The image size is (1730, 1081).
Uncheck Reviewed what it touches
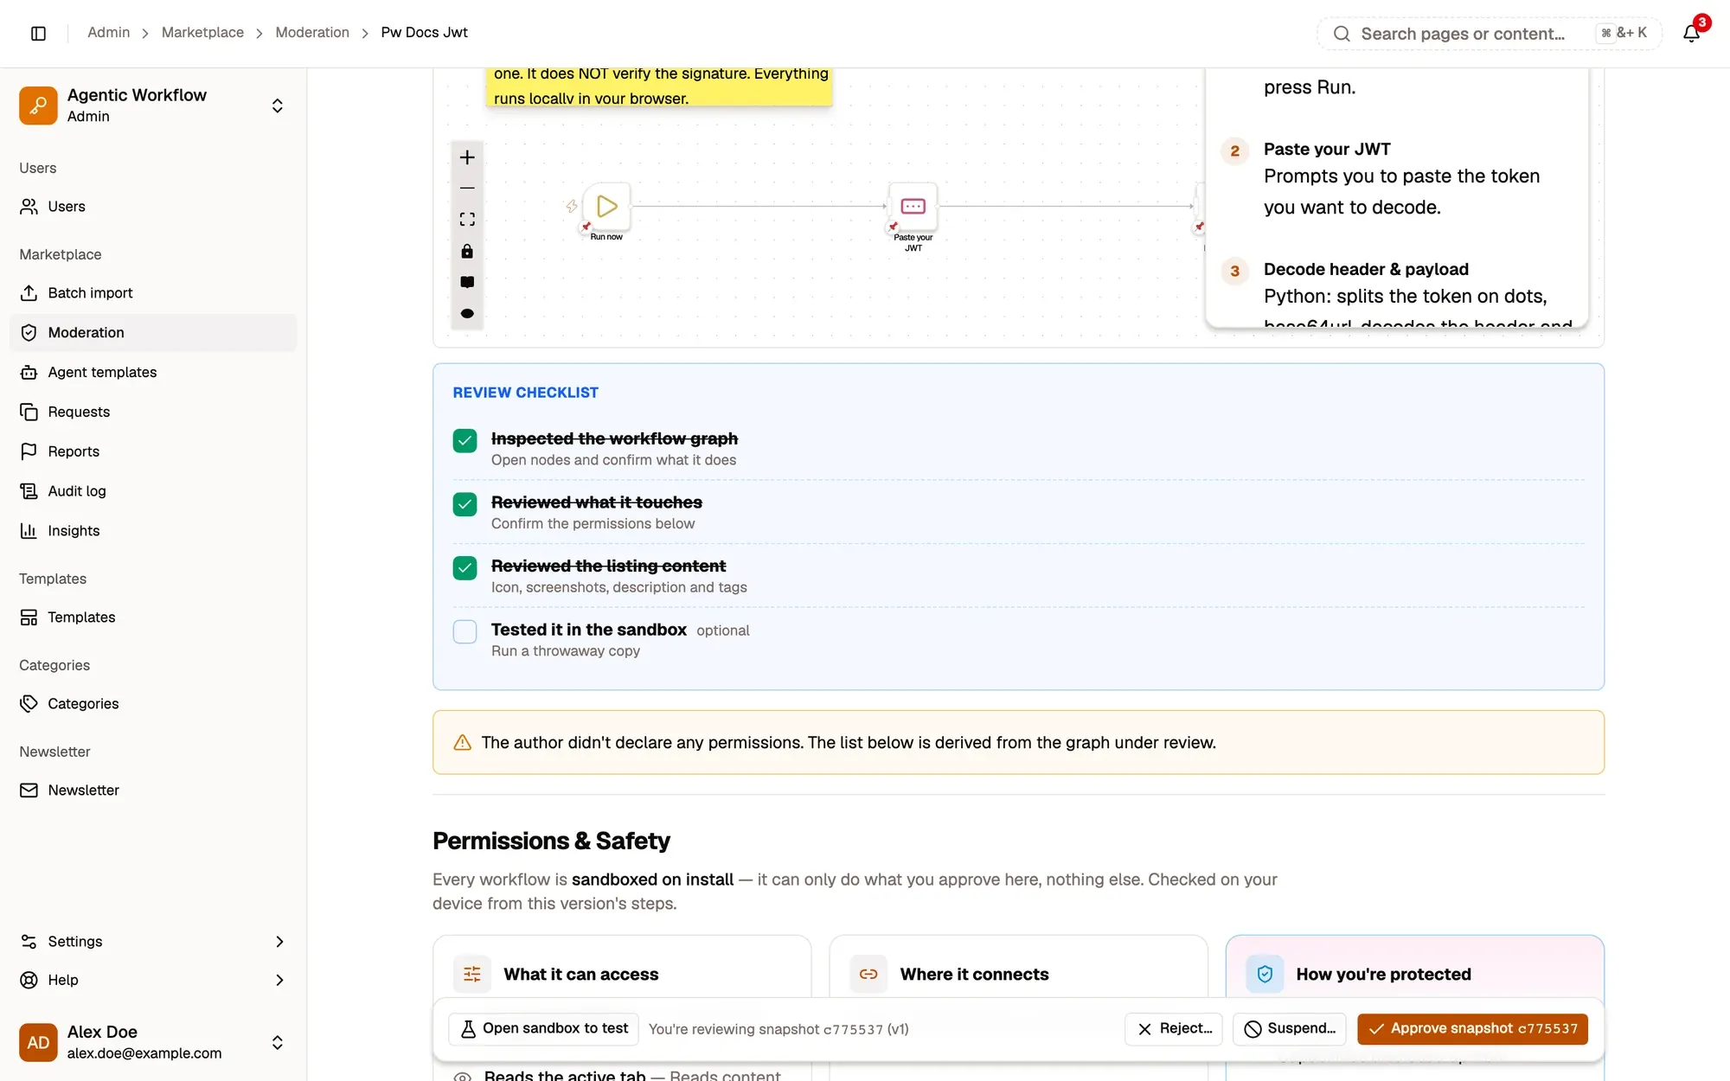click(x=465, y=504)
